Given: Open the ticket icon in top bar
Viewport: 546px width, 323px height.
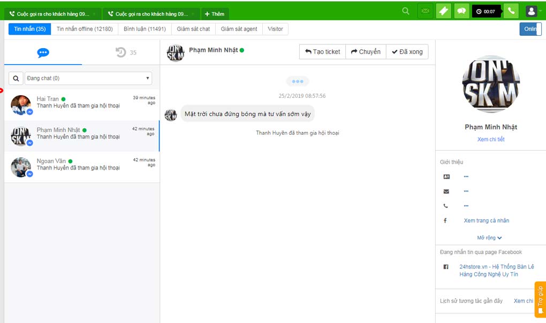Looking at the screenshot, I should click(443, 11).
